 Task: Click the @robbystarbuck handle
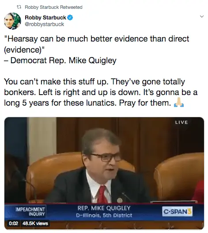(x=45, y=24)
